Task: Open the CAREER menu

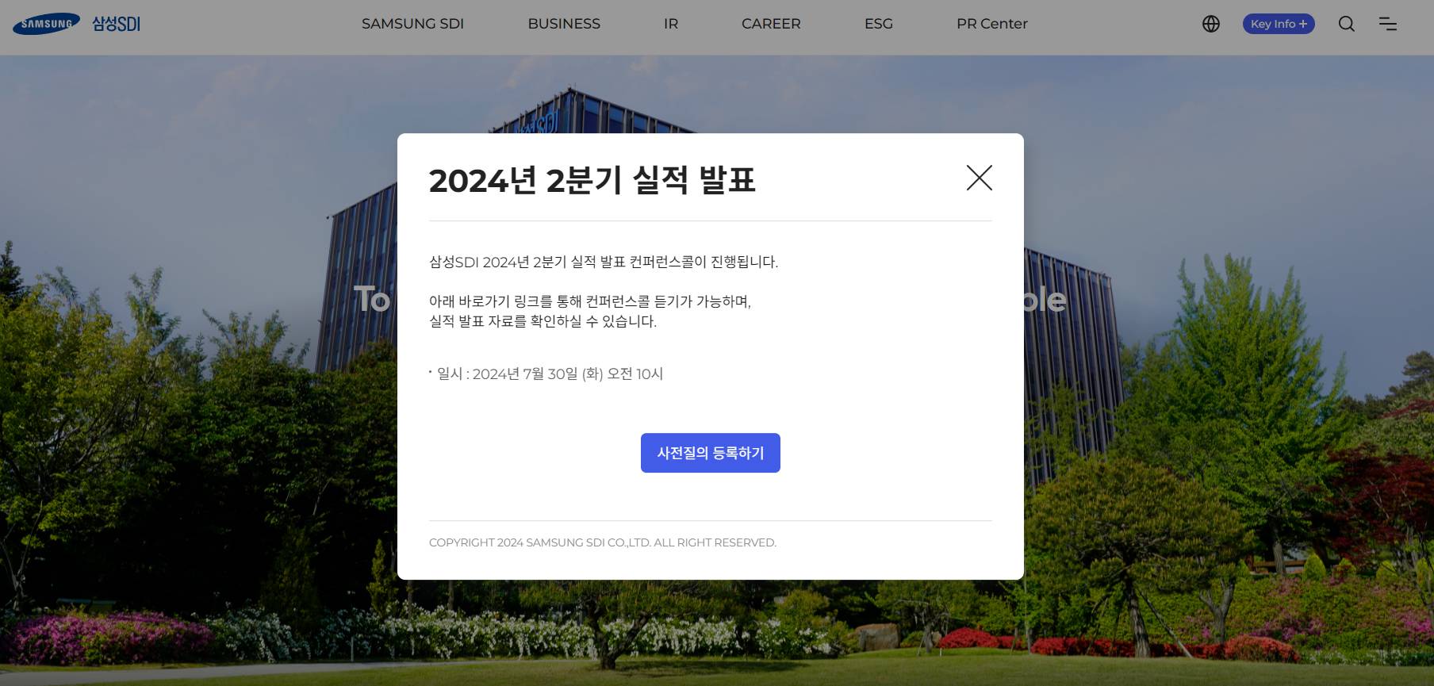Action: click(x=771, y=24)
